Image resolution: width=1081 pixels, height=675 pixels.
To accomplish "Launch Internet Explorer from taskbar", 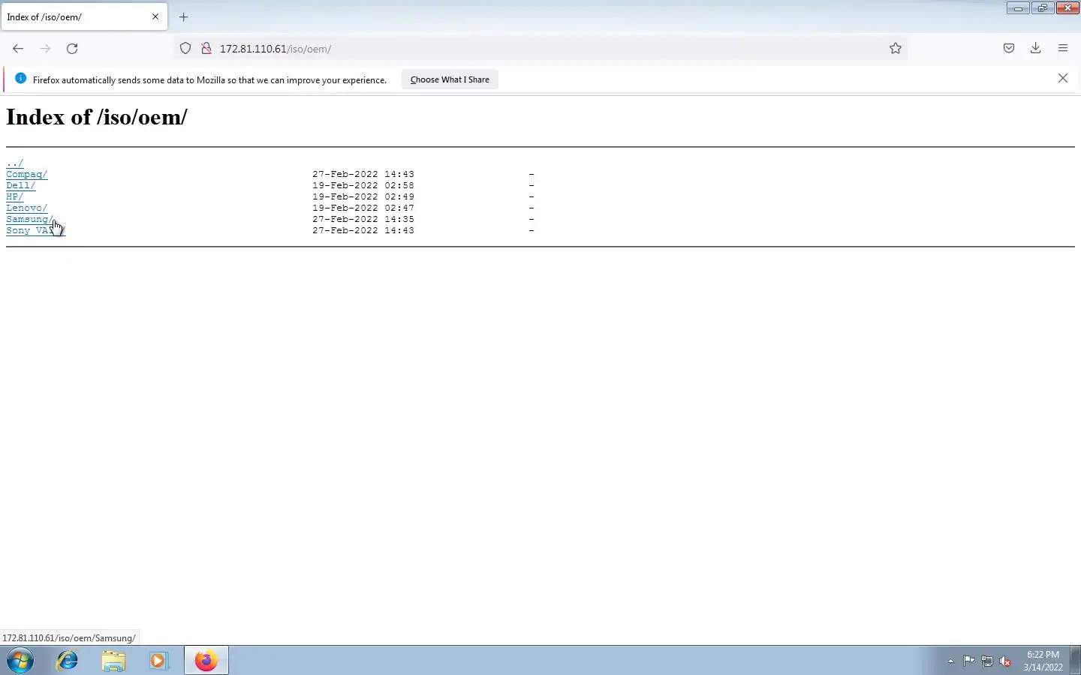I will 68,661.
